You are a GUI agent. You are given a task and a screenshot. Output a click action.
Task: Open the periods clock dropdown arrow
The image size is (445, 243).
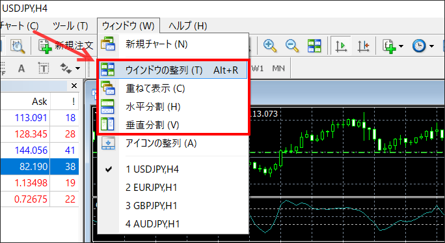click(x=431, y=46)
